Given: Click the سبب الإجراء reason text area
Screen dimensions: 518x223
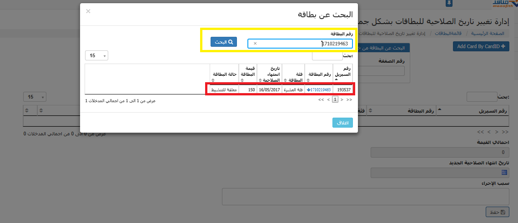Looking at the screenshot, I should (365, 197).
